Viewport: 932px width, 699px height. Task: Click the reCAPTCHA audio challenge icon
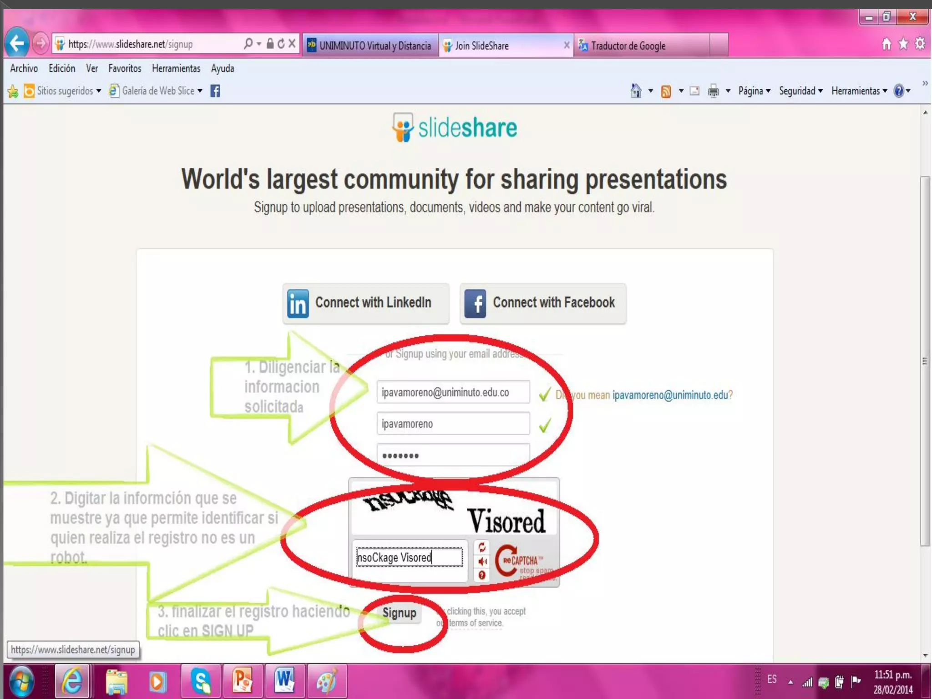click(x=482, y=562)
